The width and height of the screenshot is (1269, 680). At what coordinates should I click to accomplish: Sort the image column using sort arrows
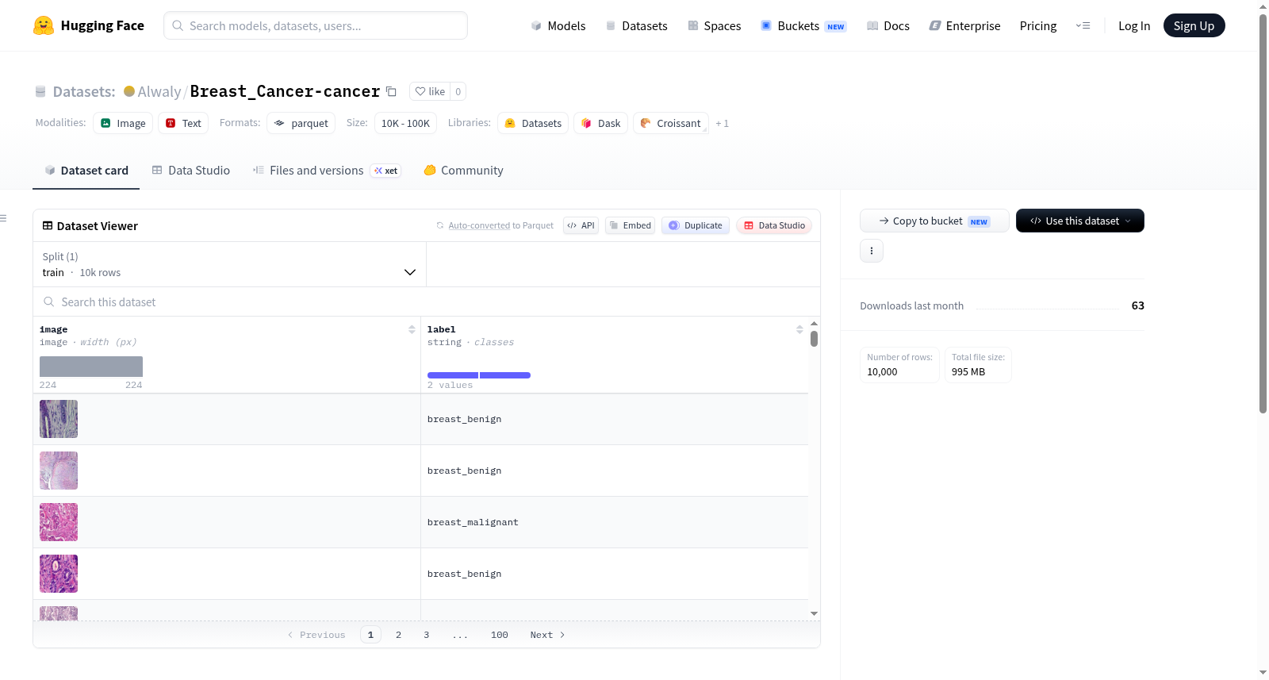coord(412,329)
